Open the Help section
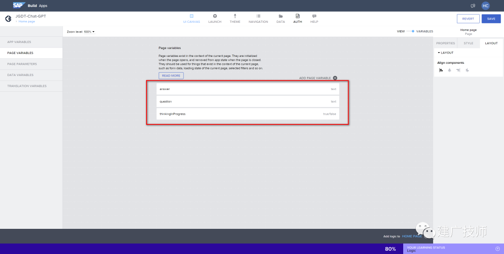 point(315,19)
